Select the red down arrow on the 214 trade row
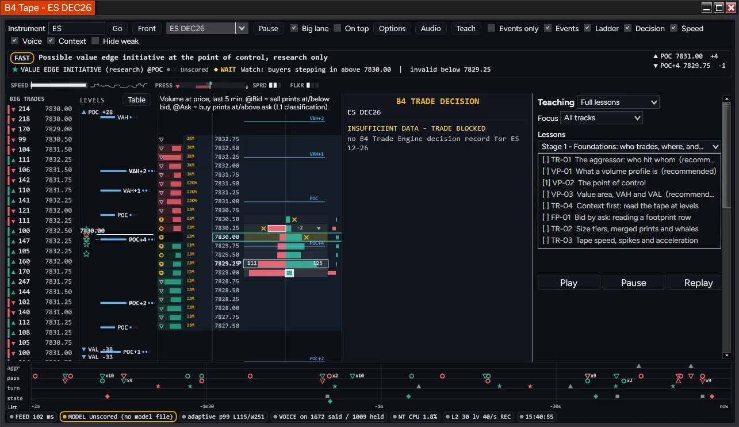 click(12, 109)
